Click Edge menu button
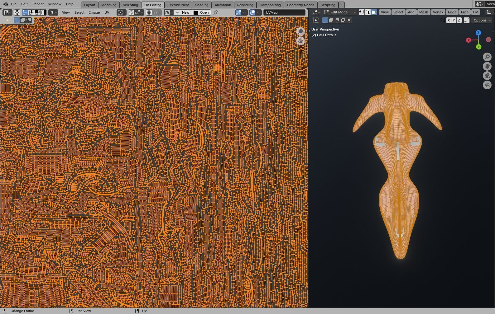The width and height of the screenshot is (495, 314). (452, 12)
